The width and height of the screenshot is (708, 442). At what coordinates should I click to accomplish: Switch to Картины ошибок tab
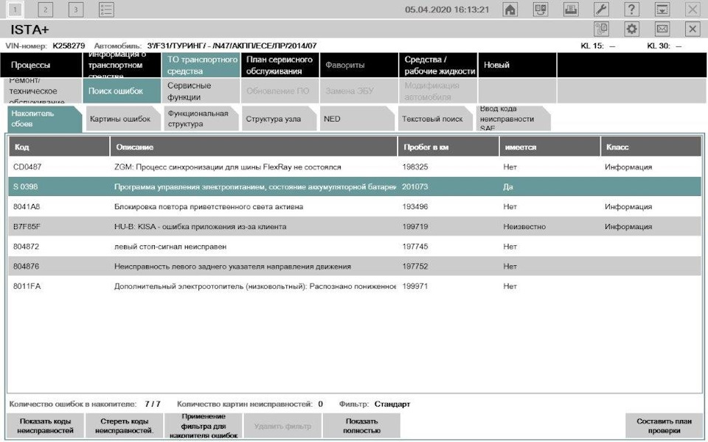click(x=123, y=119)
